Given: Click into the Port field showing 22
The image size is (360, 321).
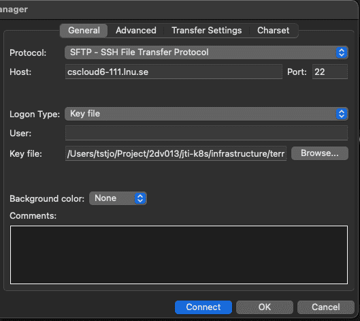Looking at the screenshot, I should coord(329,72).
